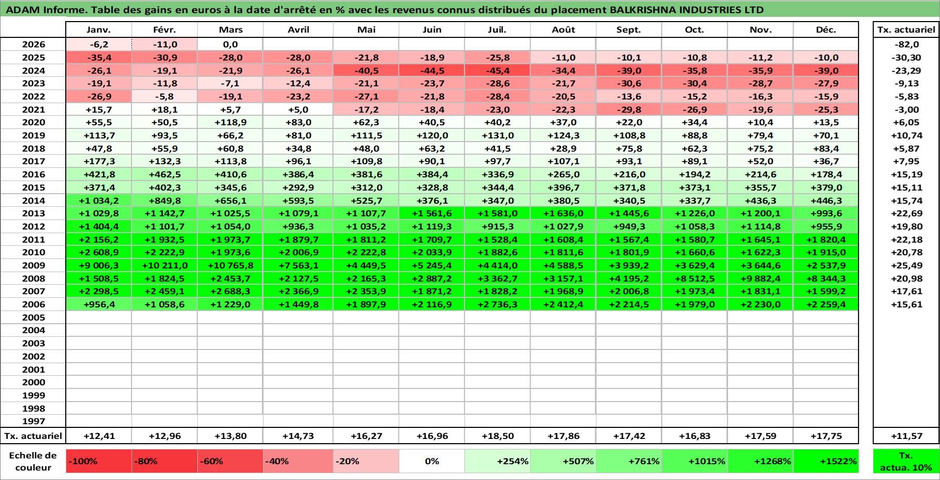Select cell value -45,4 in 2024
The width and height of the screenshot is (940, 480).
[498, 71]
